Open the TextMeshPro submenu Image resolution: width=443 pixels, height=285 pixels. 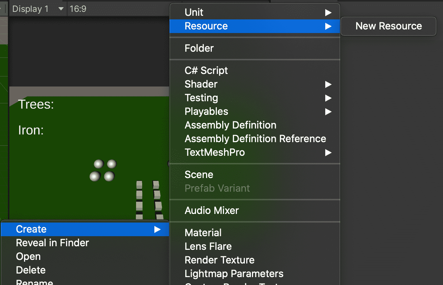pyautogui.click(x=255, y=152)
